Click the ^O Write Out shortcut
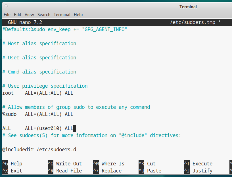The height and width of the screenshot is (177, 232). [65, 164]
